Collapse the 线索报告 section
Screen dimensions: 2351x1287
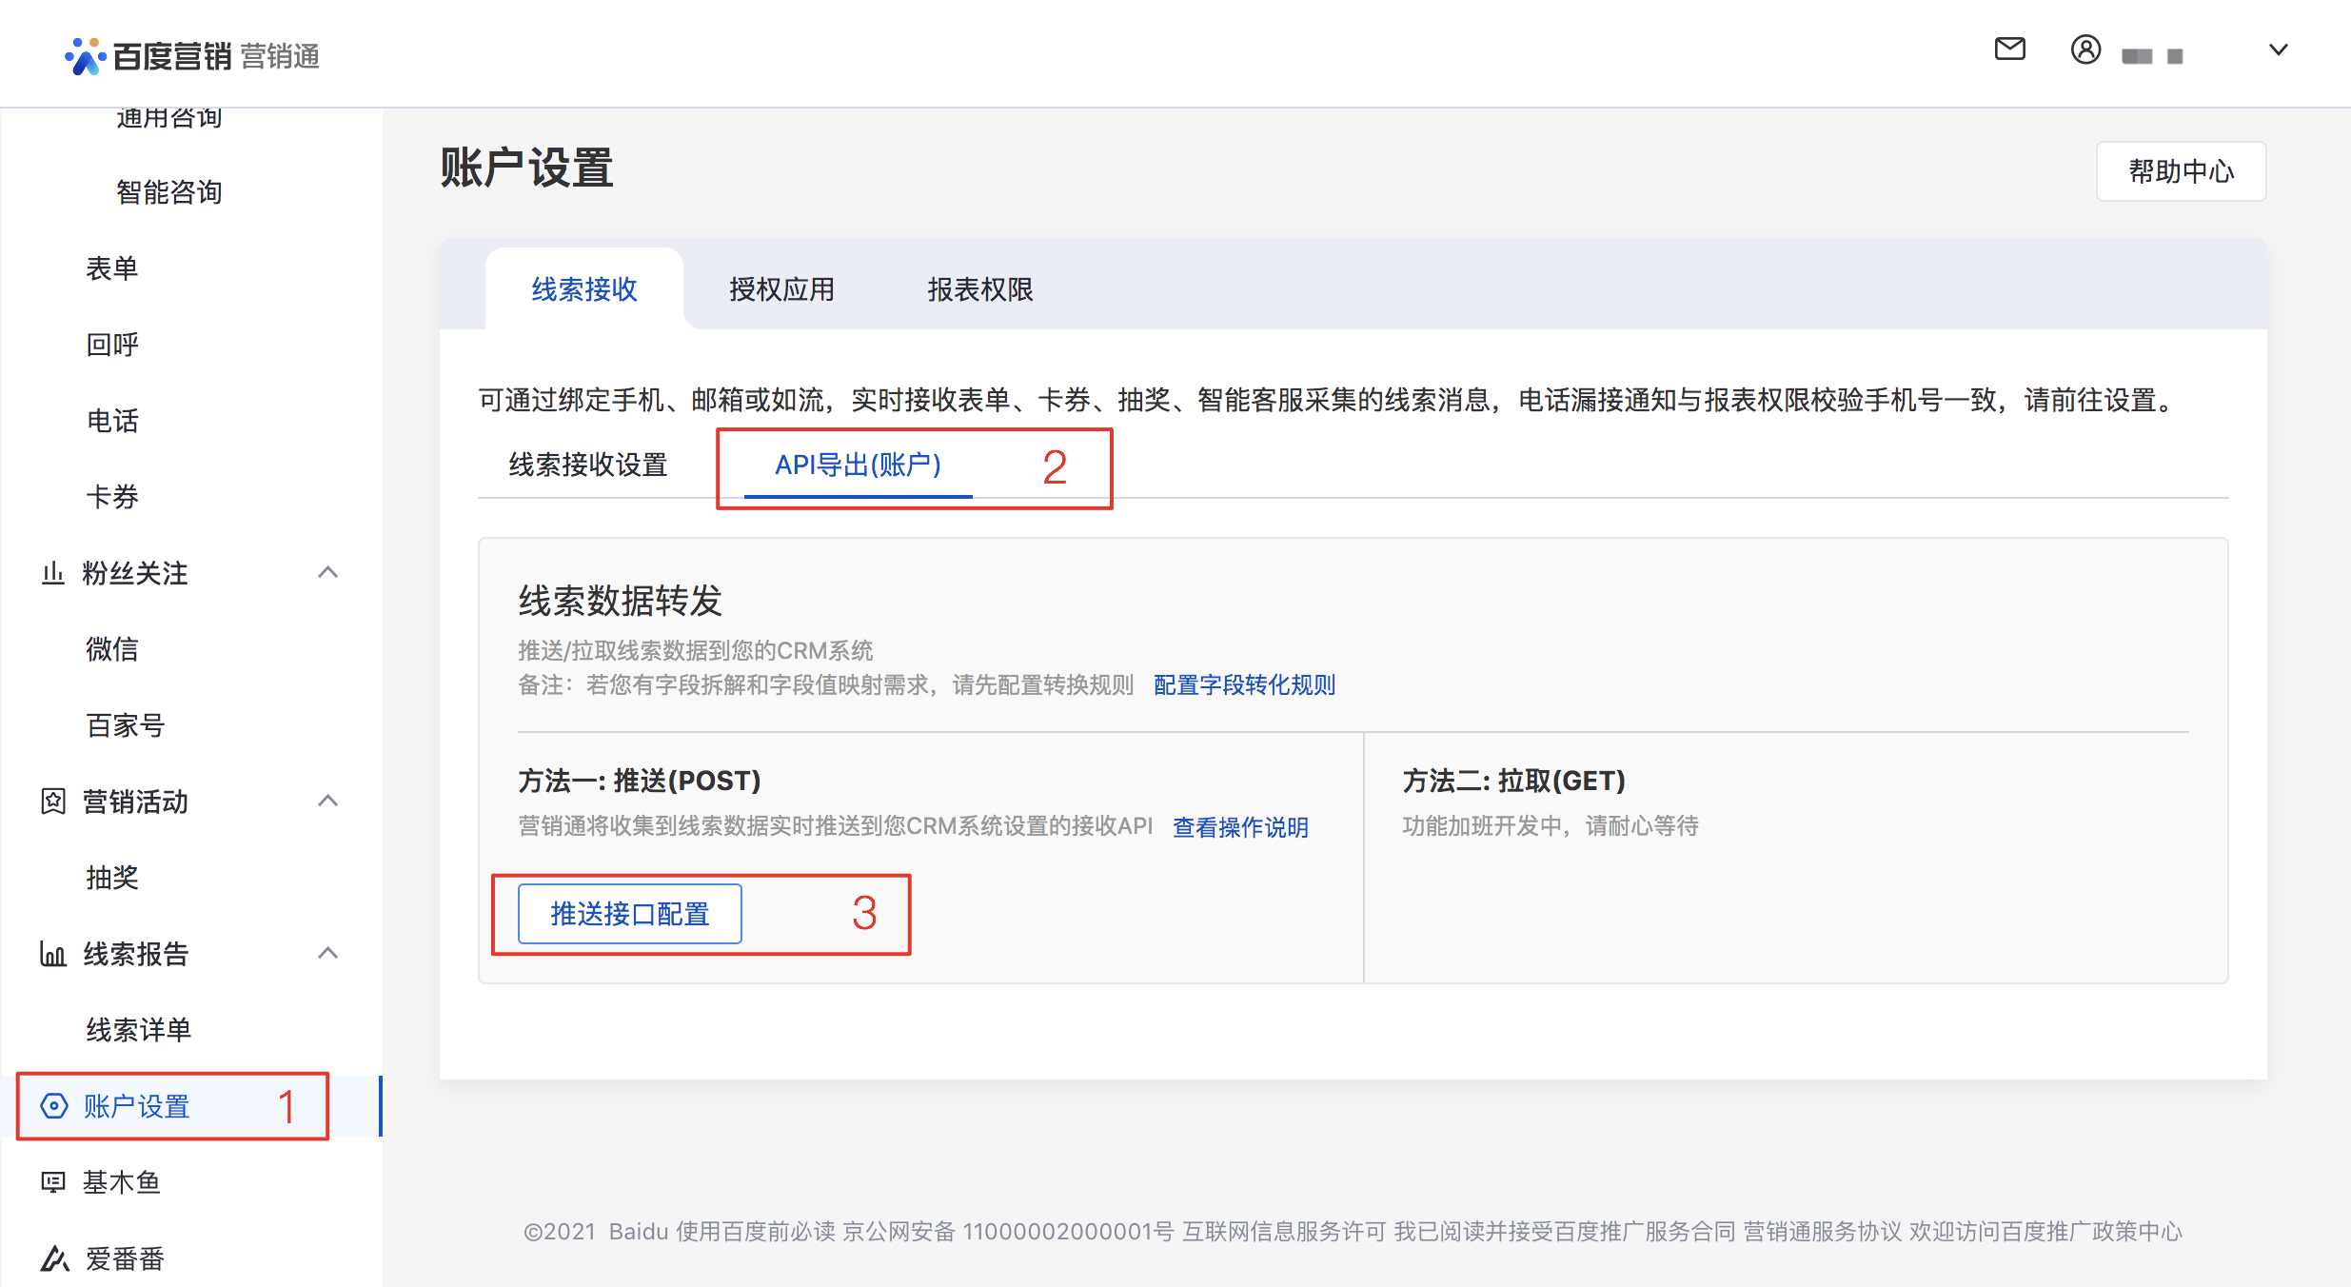coord(328,953)
